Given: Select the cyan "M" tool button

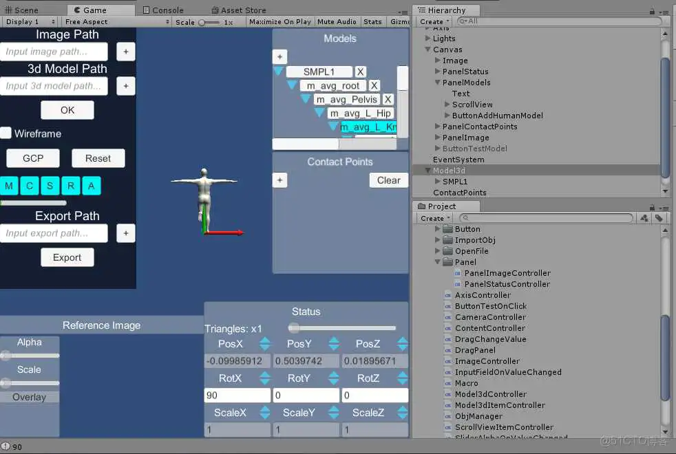Looking at the screenshot, I should 9,186.
